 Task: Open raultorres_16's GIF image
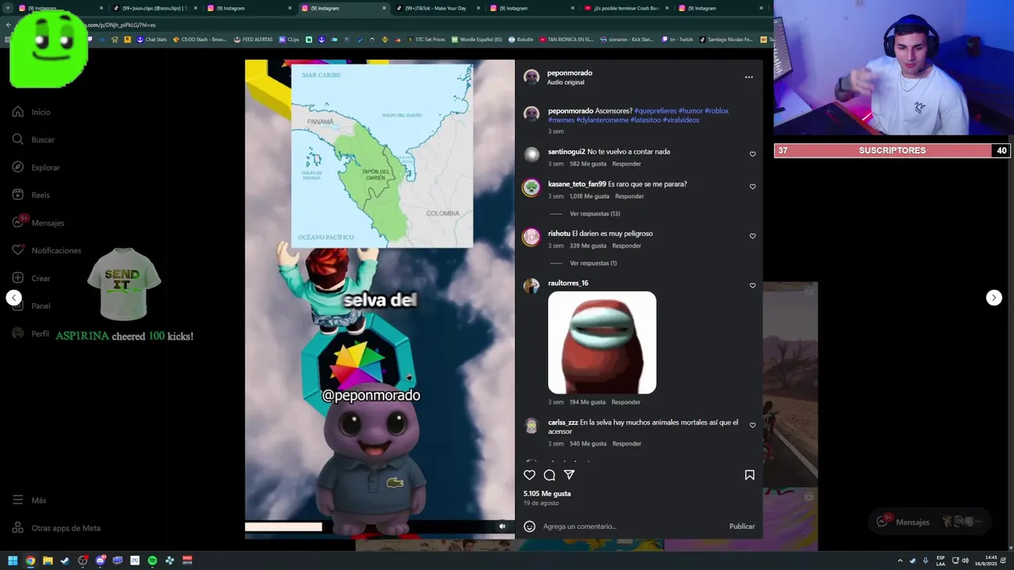pos(602,343)
